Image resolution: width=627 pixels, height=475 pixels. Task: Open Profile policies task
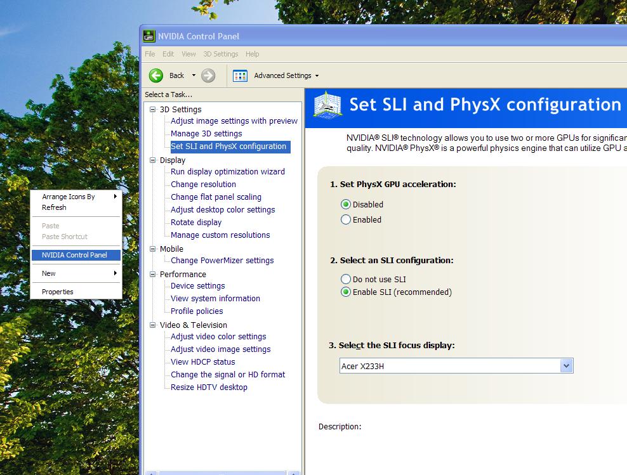point(197,311)
